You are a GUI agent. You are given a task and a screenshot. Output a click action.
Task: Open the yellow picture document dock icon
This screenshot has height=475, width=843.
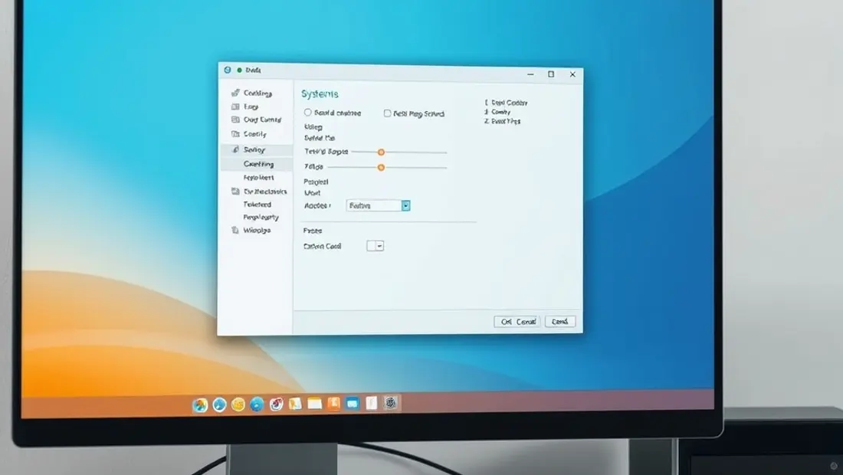tap(295, 404)
